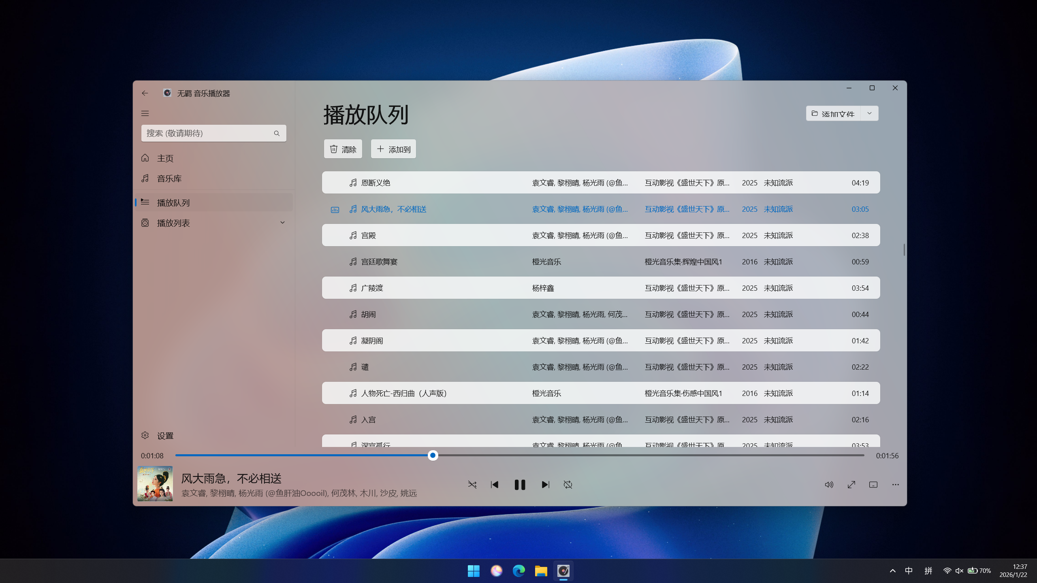
Task: Select the song 广陵渡
Action: point(601,288)
